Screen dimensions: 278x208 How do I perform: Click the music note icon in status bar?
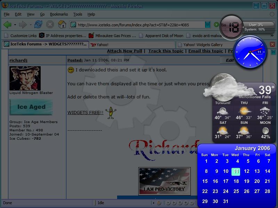[x=159, y=203]
